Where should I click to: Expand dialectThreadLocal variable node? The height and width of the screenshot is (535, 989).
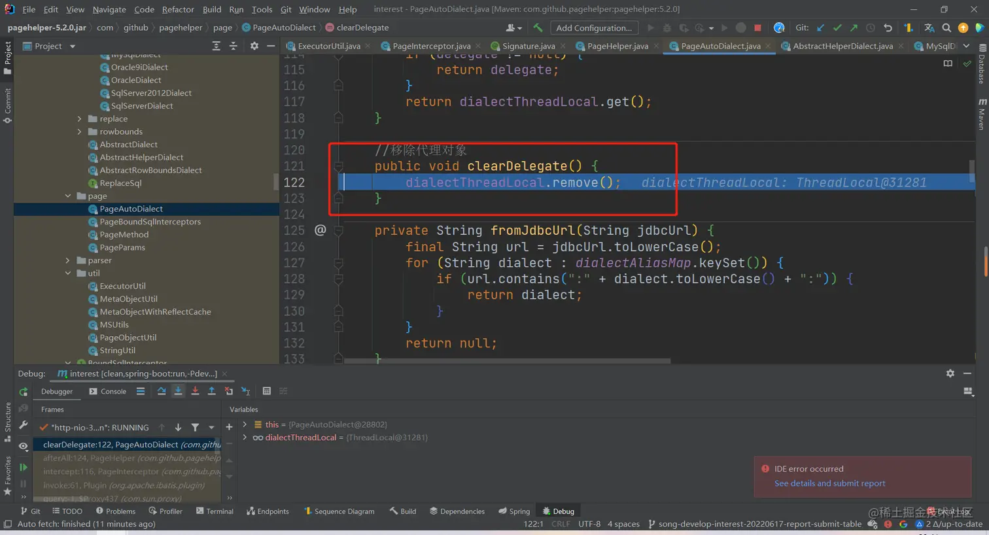(245, 438)
